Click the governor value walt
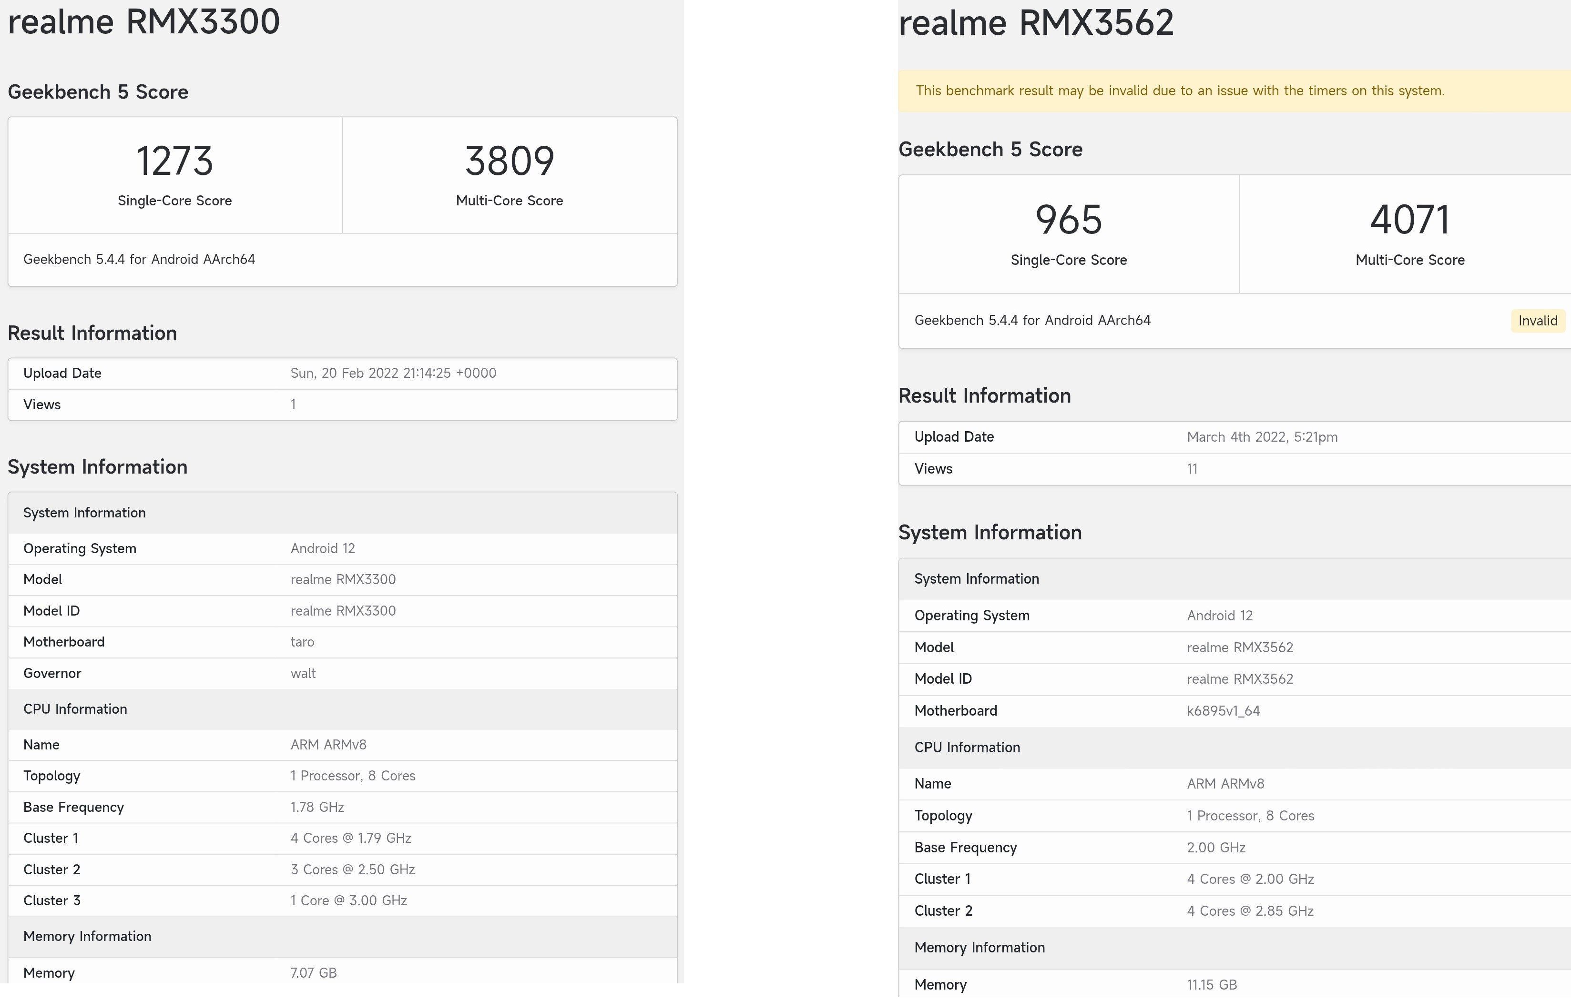Viewport: 1571px width, 1001px height. click(x=303, y=673)
